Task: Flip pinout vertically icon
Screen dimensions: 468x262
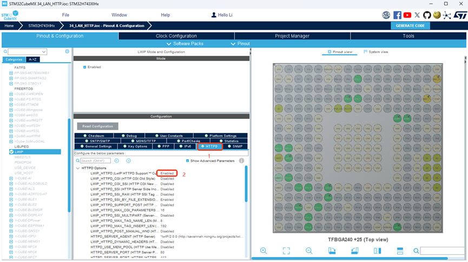Action: tap(400, 251)
